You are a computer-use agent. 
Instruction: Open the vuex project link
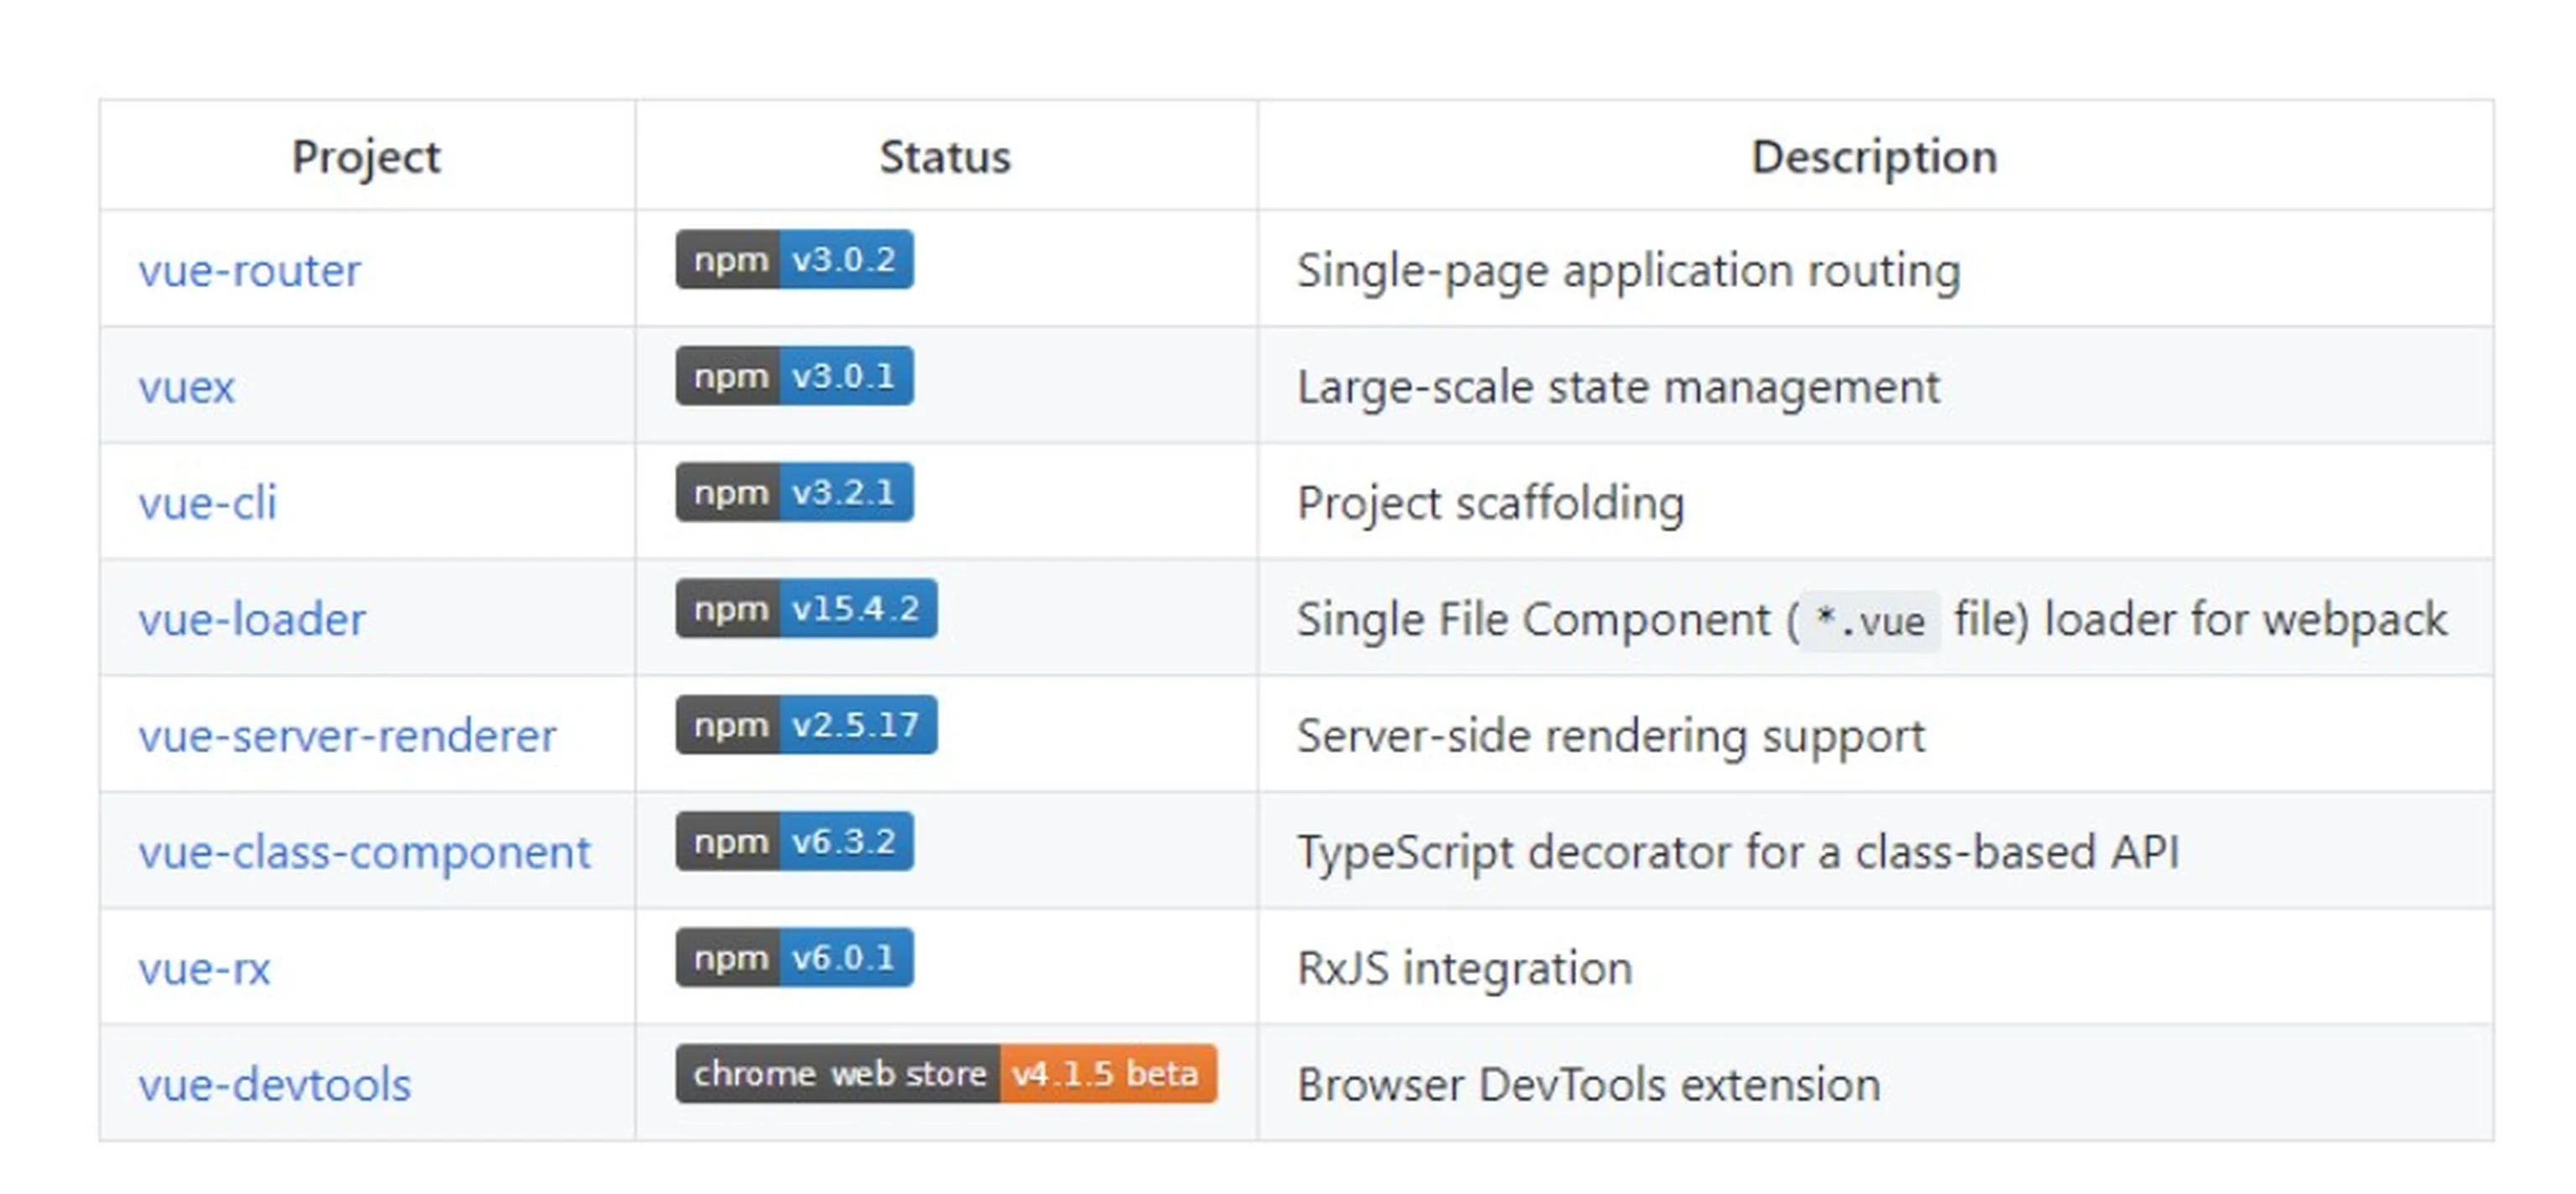coord(186,388)
